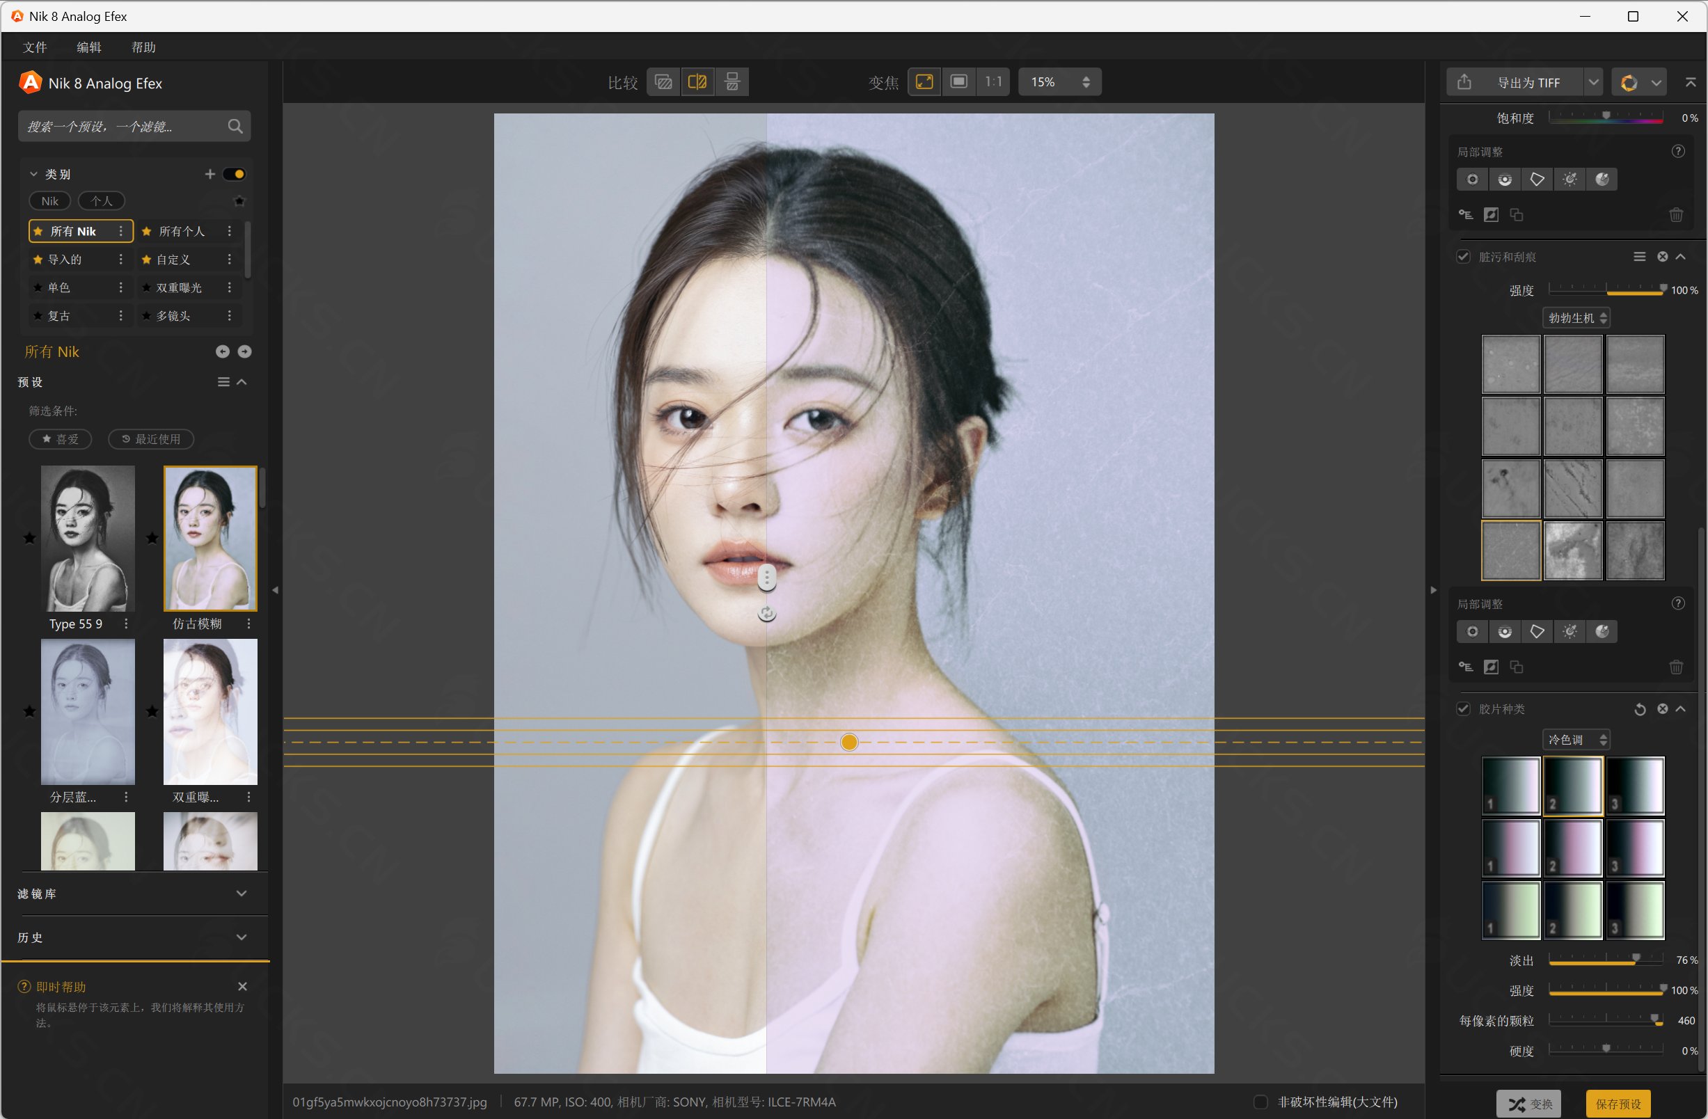Open the color wheel app switcher icon

tap(1629, 83)
